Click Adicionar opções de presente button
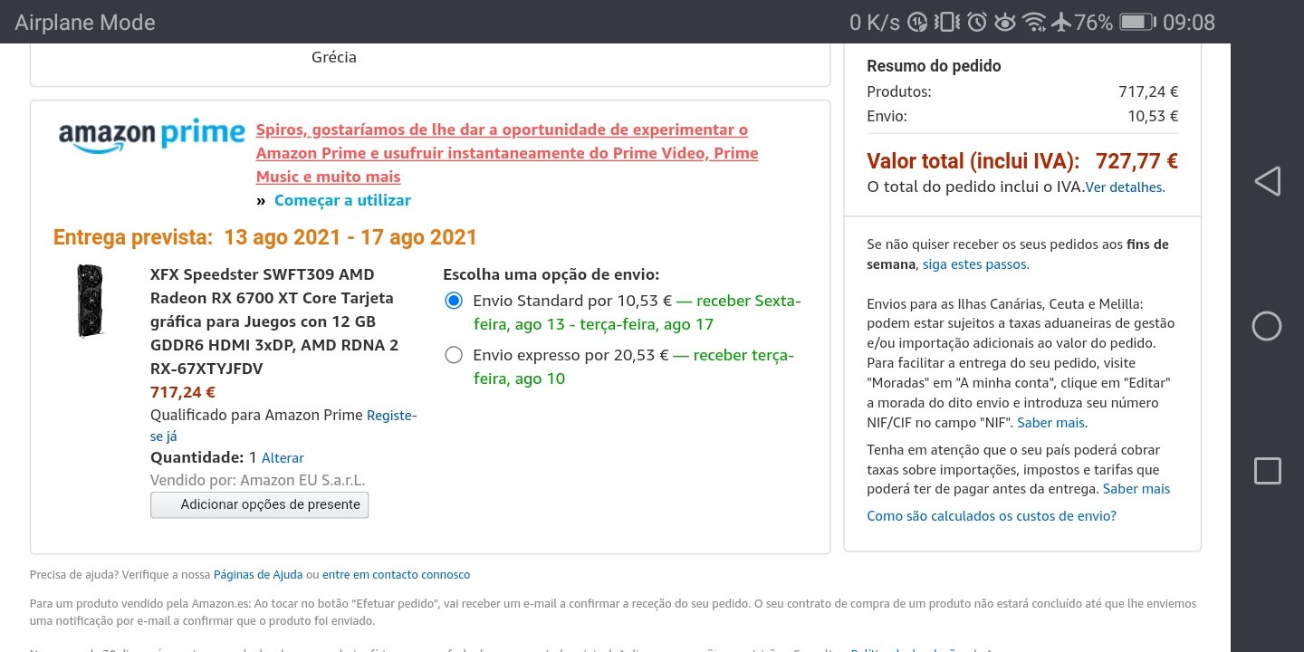 [260, 504]
